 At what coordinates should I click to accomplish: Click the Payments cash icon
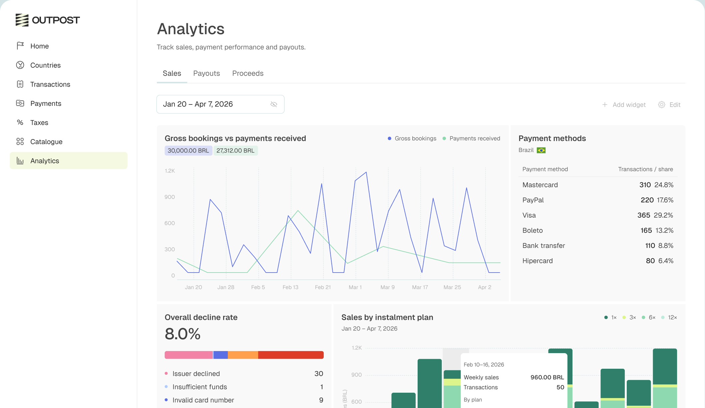tap(20, 103)
